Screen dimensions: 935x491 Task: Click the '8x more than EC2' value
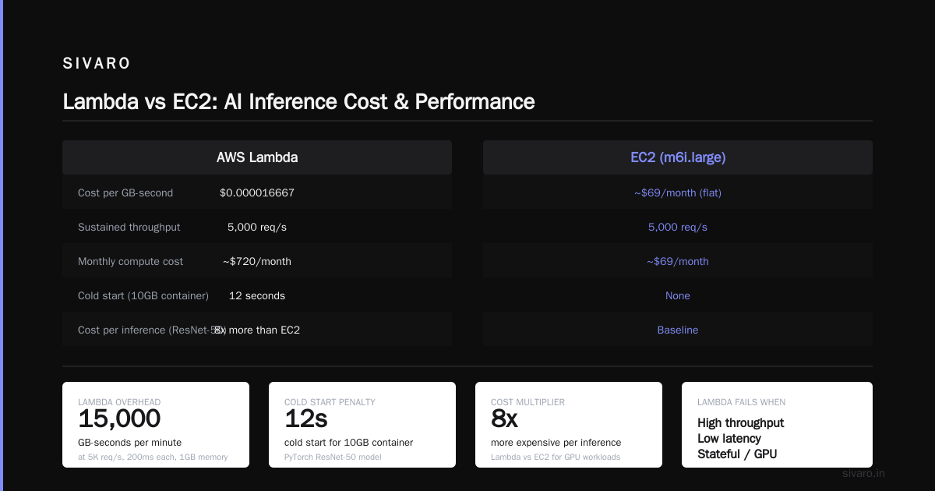[257, 330]
